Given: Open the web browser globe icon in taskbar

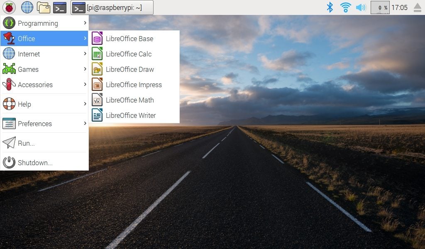Looking at the screenshot, I should tap(27, 7).
